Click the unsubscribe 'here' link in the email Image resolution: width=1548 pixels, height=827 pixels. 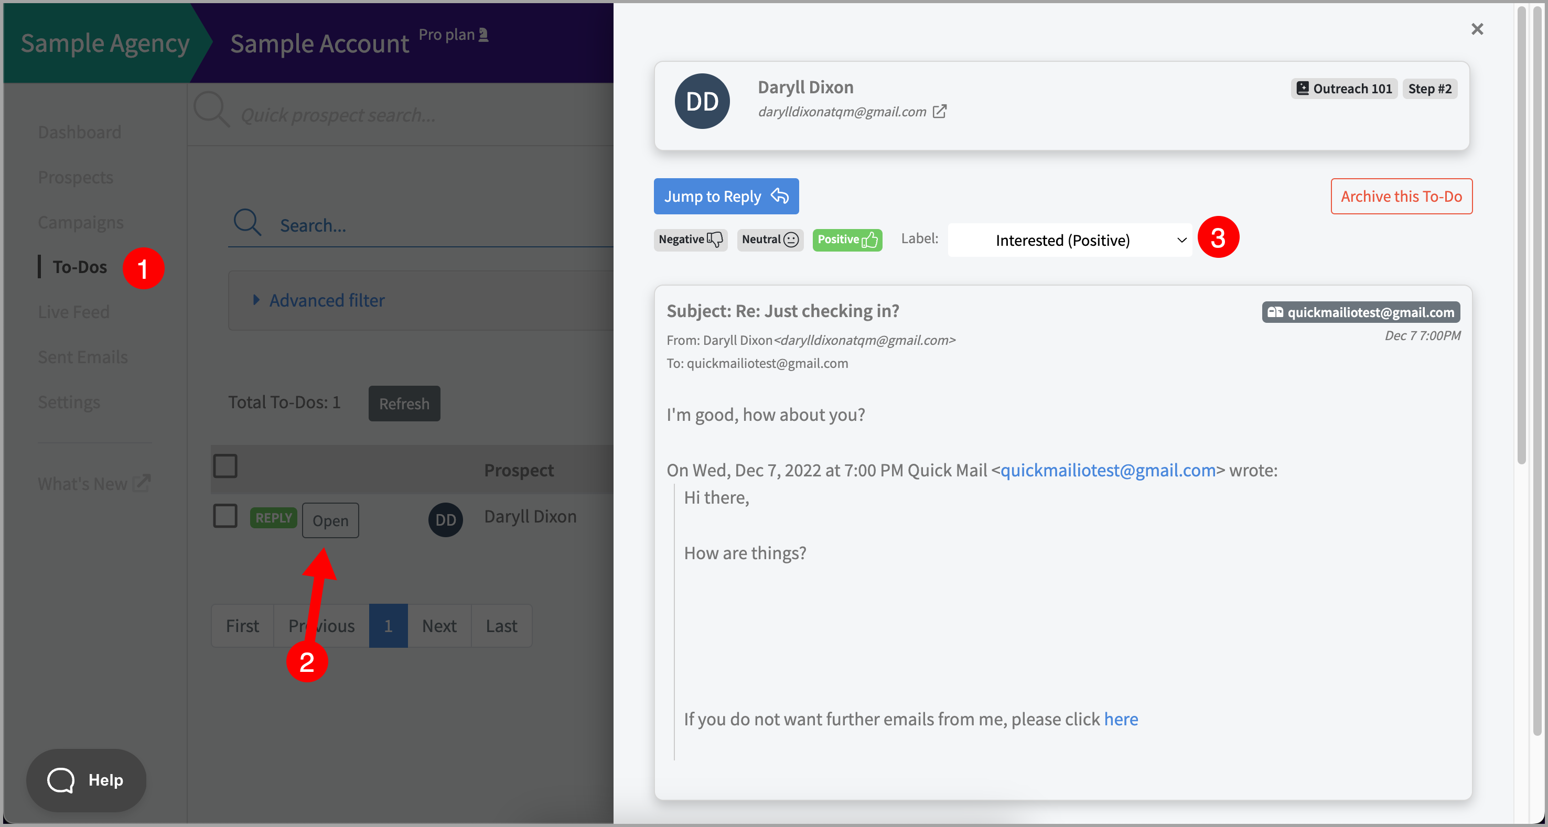click(1120, 719)
